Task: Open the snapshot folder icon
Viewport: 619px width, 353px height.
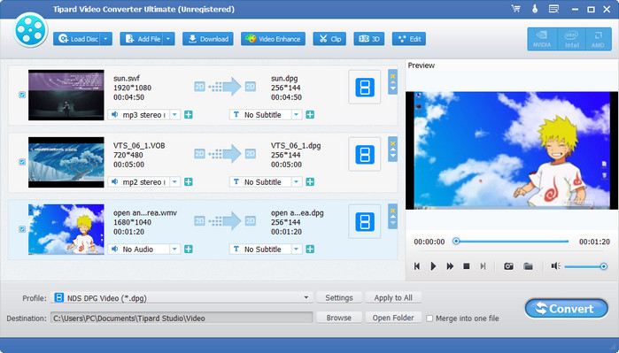Action: pos(528,266)
